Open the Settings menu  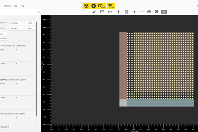click(x=7, y=6)
